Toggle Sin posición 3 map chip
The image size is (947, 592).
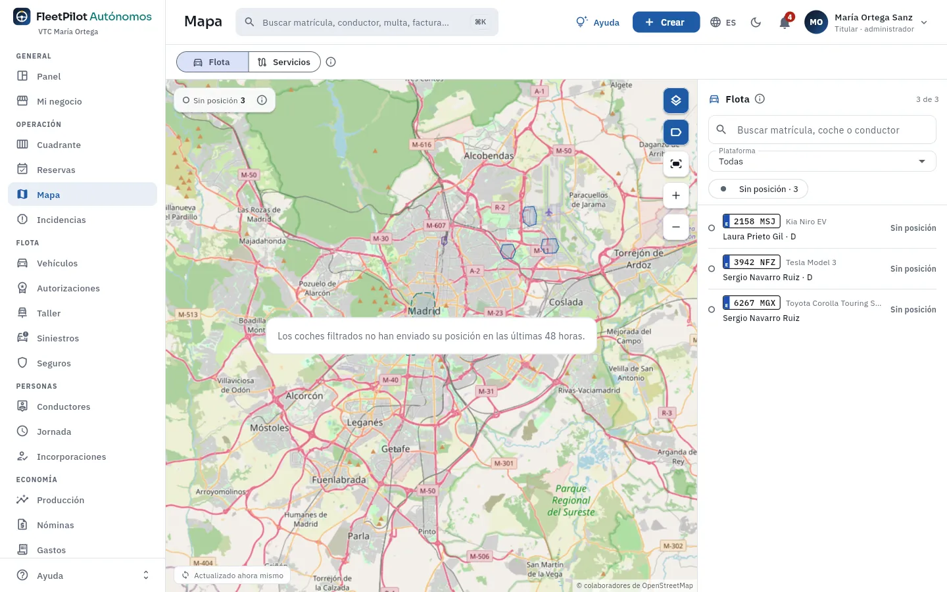(x=214, y=101)
